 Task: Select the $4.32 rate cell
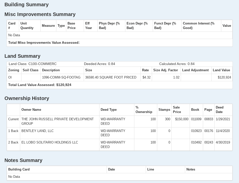[x=147, y=77]
